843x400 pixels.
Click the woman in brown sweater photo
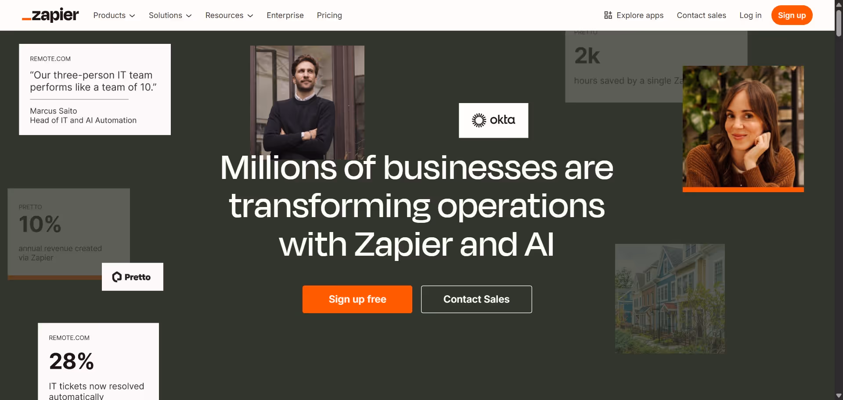pyautogui.click(x=743, y=127)
